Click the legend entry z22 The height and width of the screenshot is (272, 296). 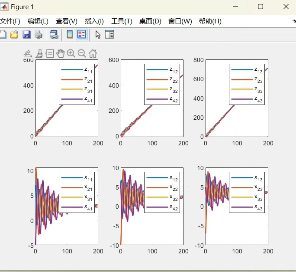(x=174, y=80)
